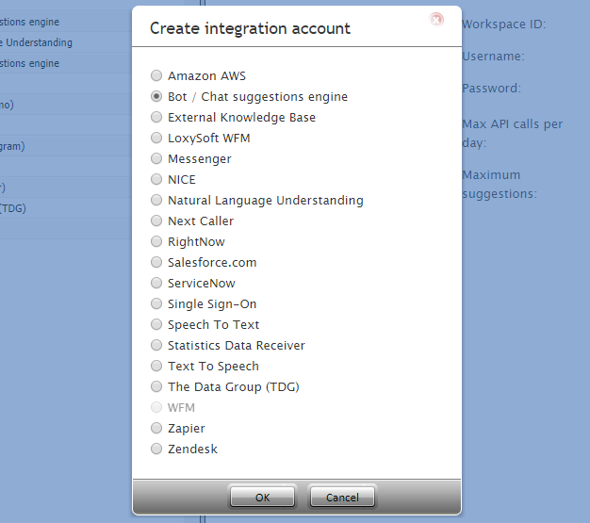The width and height of the screenshot is (590, 523).
Task: Click Max API calls per day label
Action: [513, 133]
